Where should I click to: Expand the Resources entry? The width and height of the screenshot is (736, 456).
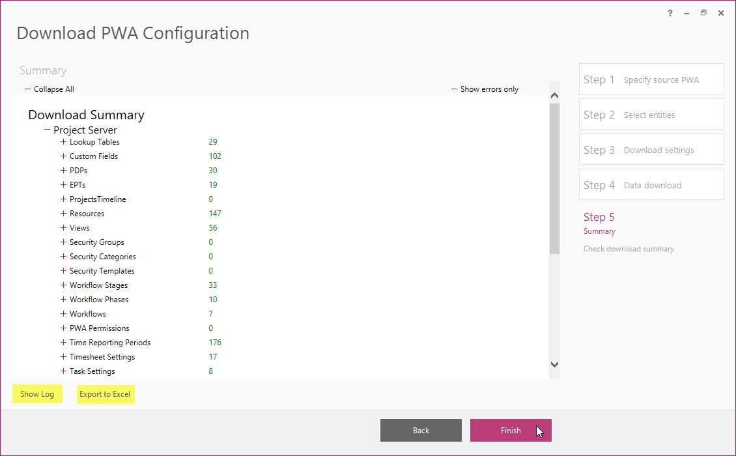[x=63, y=213]
